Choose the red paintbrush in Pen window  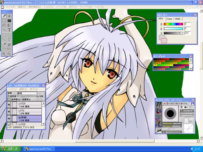point(158,111)
